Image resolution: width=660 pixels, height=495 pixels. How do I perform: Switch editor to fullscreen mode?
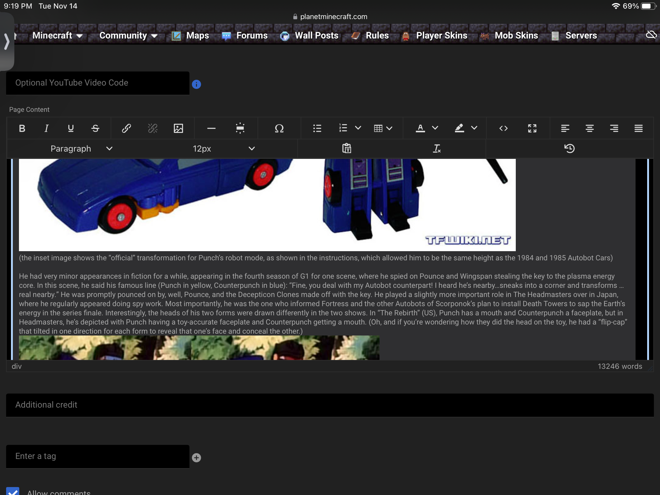click(x=532, y=128)
